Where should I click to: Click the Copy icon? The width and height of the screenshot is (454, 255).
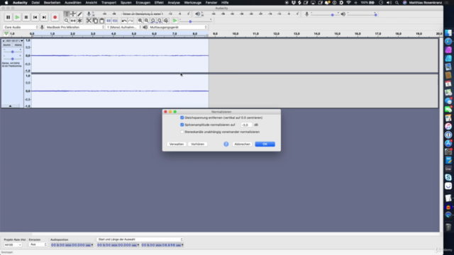95,21
